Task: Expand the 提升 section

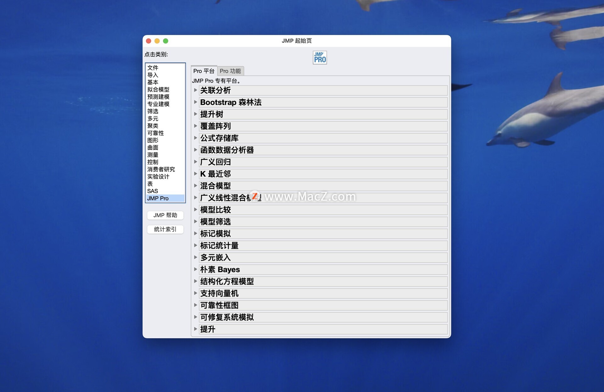Action: [195, 329]
